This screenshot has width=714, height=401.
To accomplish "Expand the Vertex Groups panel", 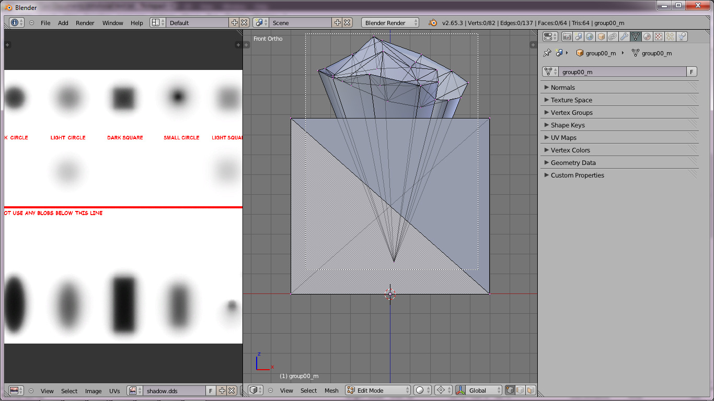I will (571, 113).
